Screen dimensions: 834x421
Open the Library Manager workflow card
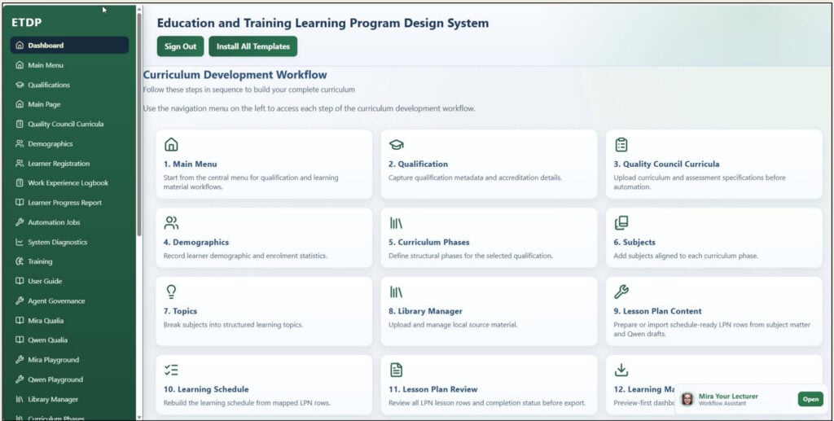pos(489,311)
